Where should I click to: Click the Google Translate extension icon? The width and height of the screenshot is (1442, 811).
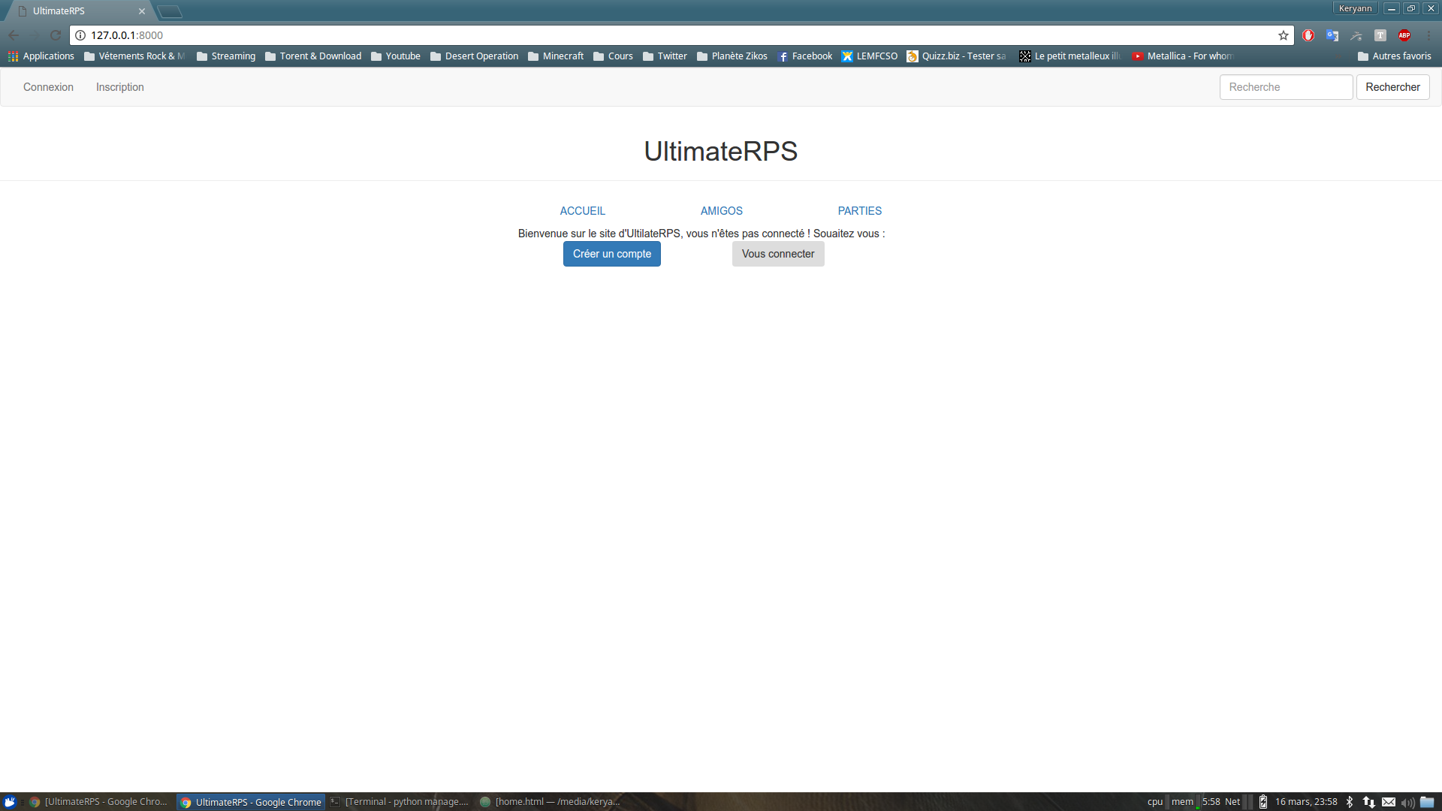click(x=1332, y=35)
